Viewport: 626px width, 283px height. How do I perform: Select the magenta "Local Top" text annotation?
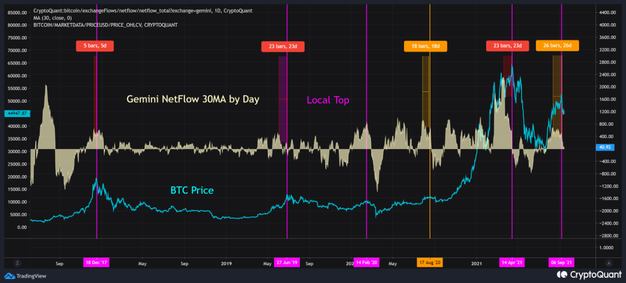pos(328,100)
